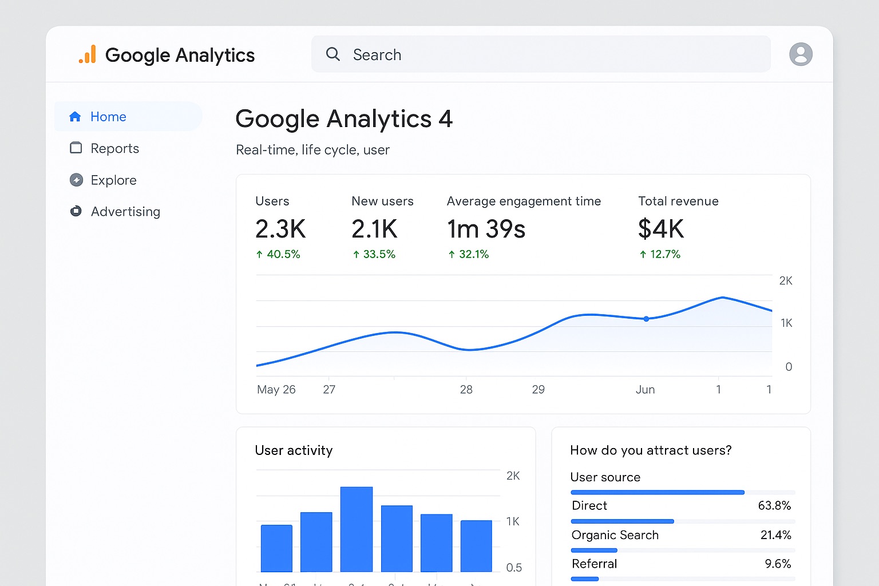879x586 pixels.
Task: Click the Explore compass icon
Action: coord(76,180)
